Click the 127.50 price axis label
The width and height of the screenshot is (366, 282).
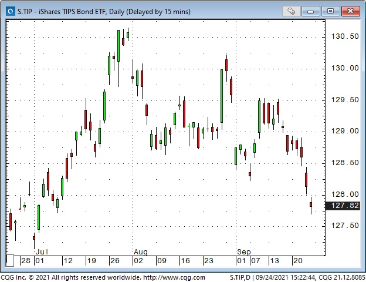(x=345, y=226)
